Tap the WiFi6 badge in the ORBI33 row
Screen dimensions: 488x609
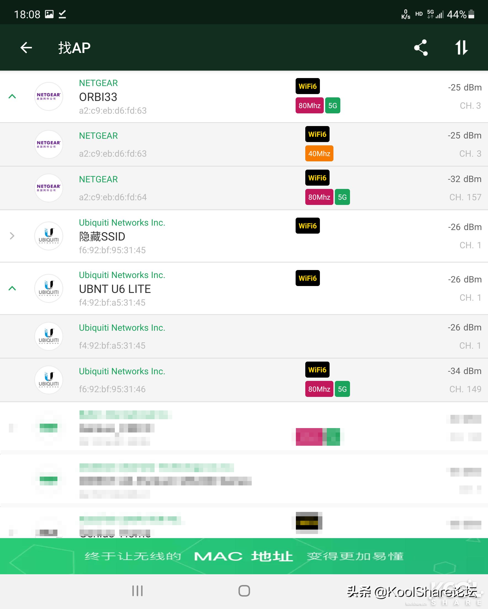307,86
